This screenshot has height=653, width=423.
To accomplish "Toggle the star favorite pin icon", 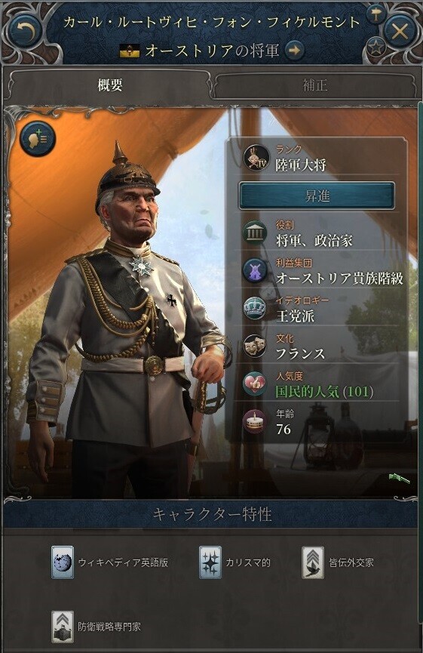I will point(375,48).
